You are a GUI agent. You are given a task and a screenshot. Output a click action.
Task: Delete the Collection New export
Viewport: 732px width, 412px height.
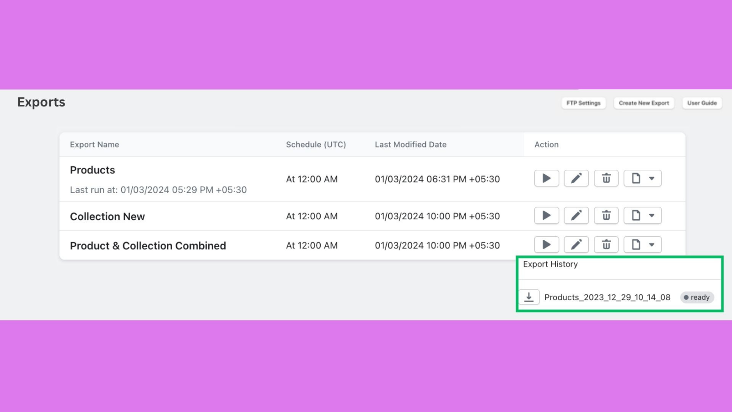pos(606,215)
